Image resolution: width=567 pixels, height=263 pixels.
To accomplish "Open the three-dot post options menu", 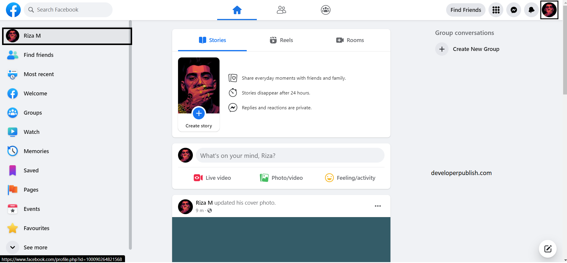I will tap(378, 206).
